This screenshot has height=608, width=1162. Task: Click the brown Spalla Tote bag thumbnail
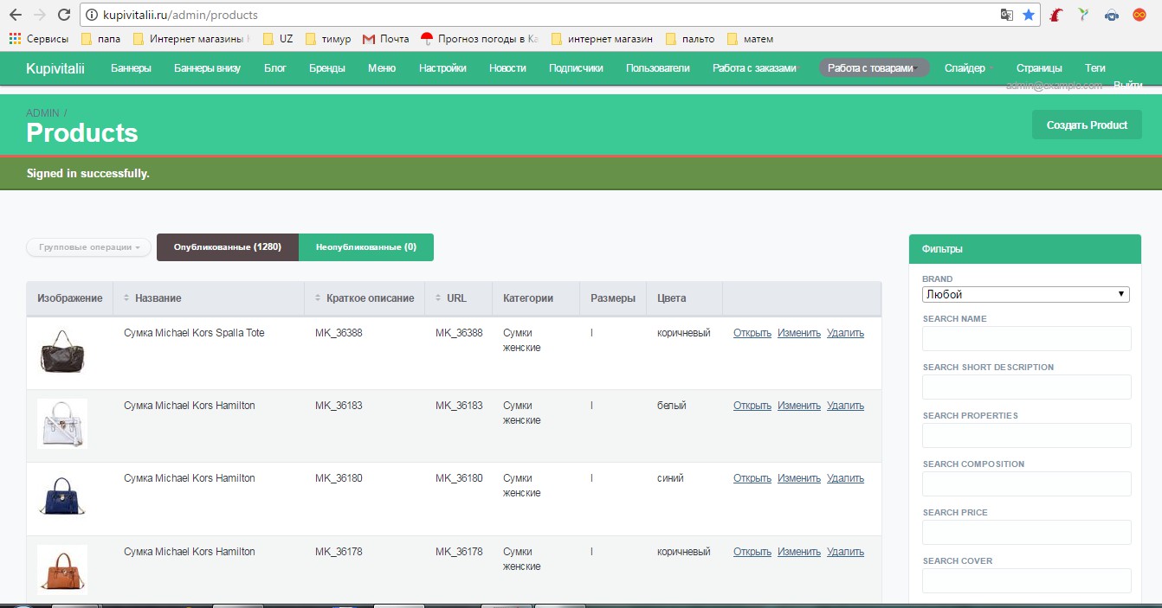coord(62,351)
